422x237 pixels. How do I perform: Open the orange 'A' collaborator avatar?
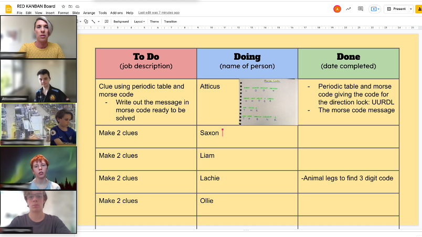(x=337, y=9)
